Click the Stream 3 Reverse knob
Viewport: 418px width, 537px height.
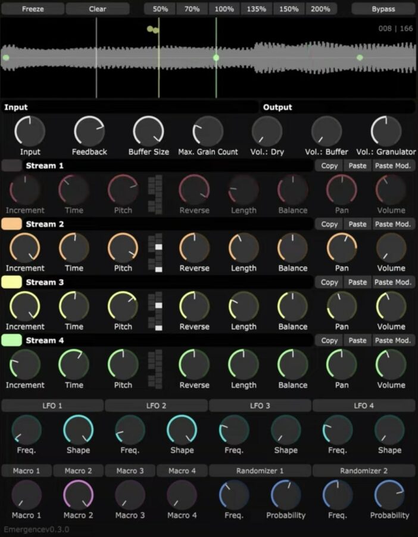[194, 306]
